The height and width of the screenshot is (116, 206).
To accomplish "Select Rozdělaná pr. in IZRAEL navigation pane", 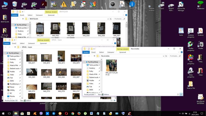I will [13, 84].
